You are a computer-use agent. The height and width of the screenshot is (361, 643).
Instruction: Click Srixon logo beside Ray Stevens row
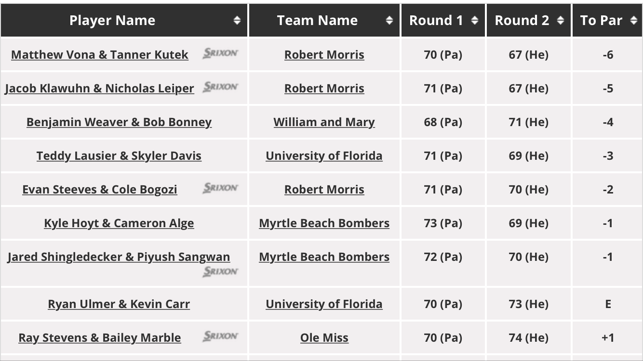coord(220,336)
